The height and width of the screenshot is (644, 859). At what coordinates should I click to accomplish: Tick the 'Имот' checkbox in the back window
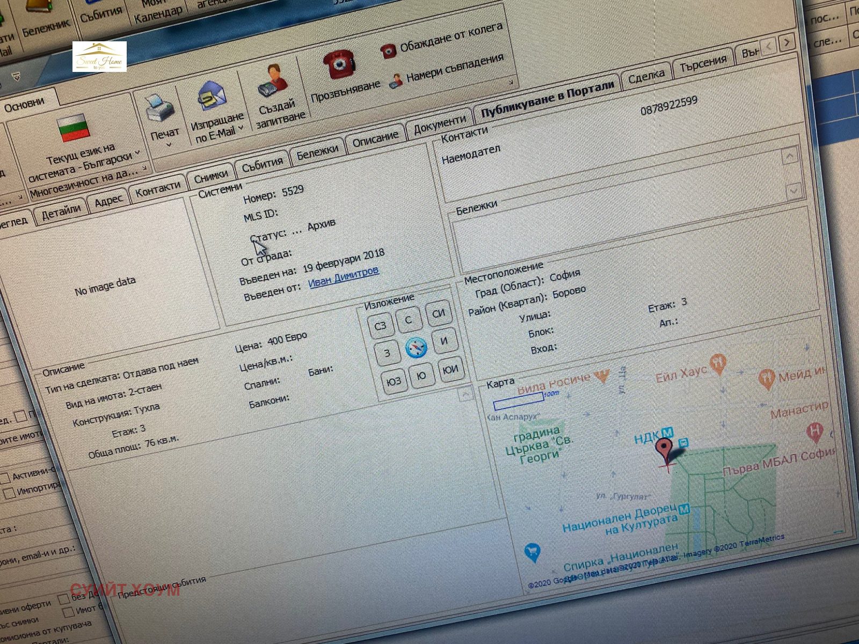(x=68, y=612)
